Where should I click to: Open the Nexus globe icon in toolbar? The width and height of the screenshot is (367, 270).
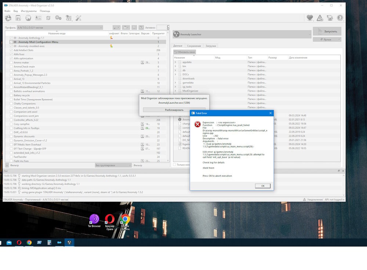pos(28,18)
